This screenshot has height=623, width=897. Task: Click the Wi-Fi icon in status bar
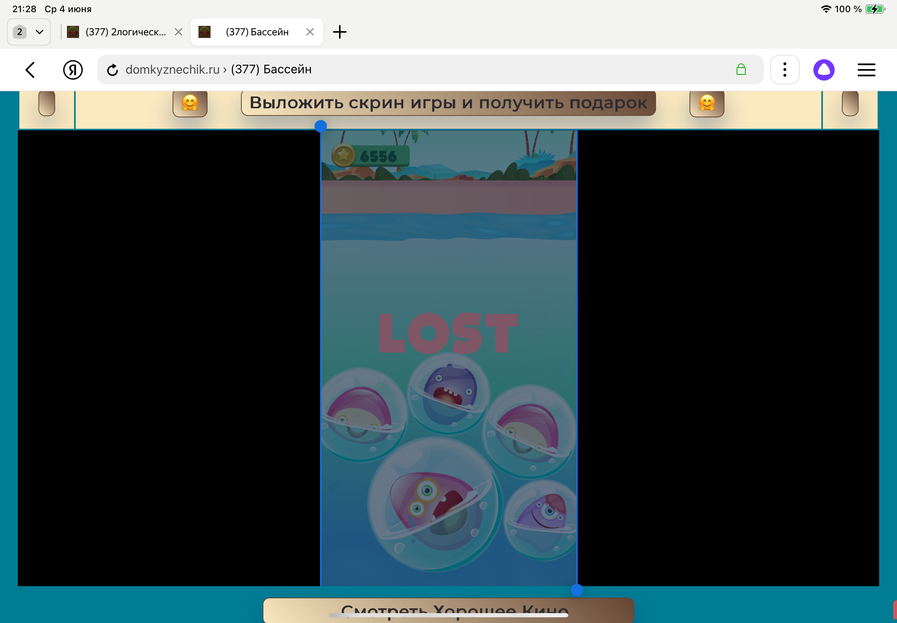coord(826,9)
